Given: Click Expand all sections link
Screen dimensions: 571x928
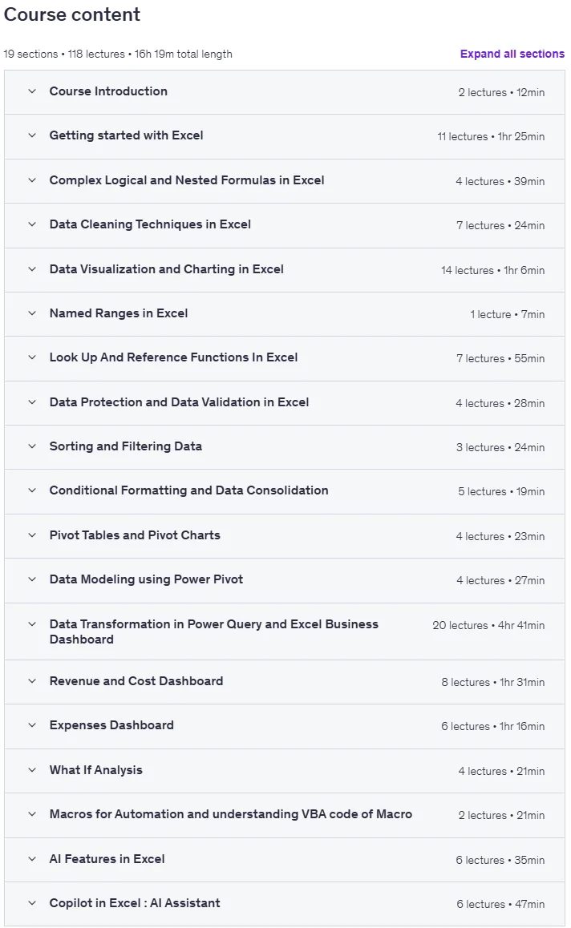Looking at the screenshot, I should point(512,54).
